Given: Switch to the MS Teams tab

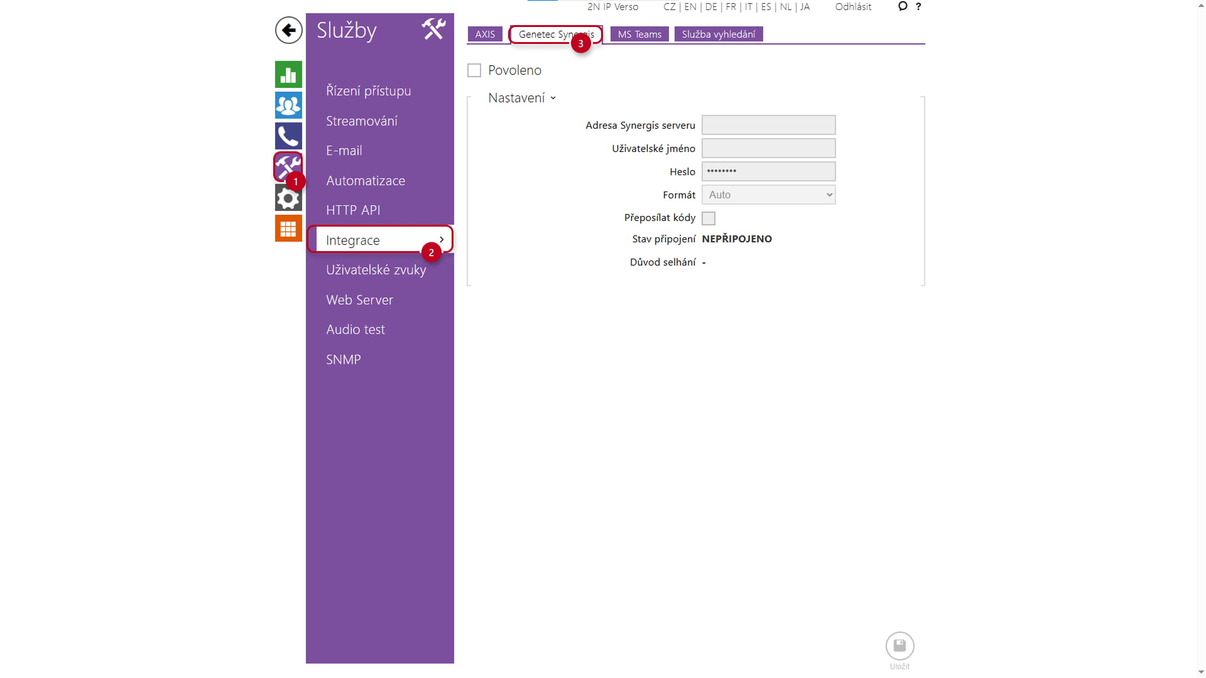Looking at the screenshot, I should (639, 35).
